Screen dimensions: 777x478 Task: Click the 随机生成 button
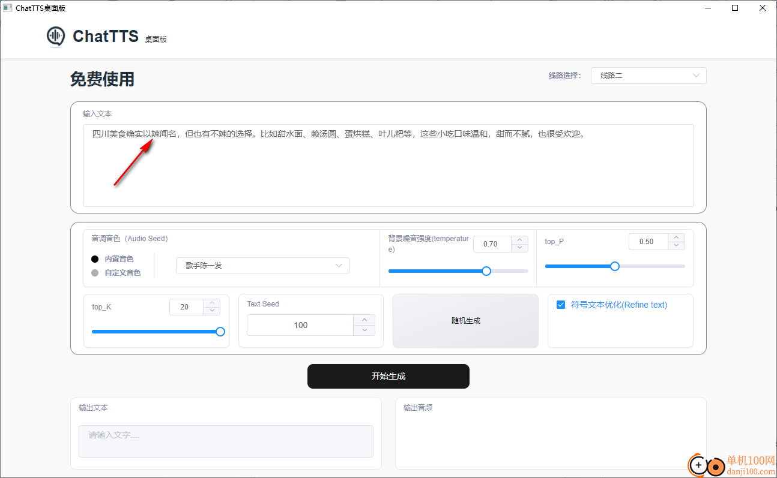466,321
